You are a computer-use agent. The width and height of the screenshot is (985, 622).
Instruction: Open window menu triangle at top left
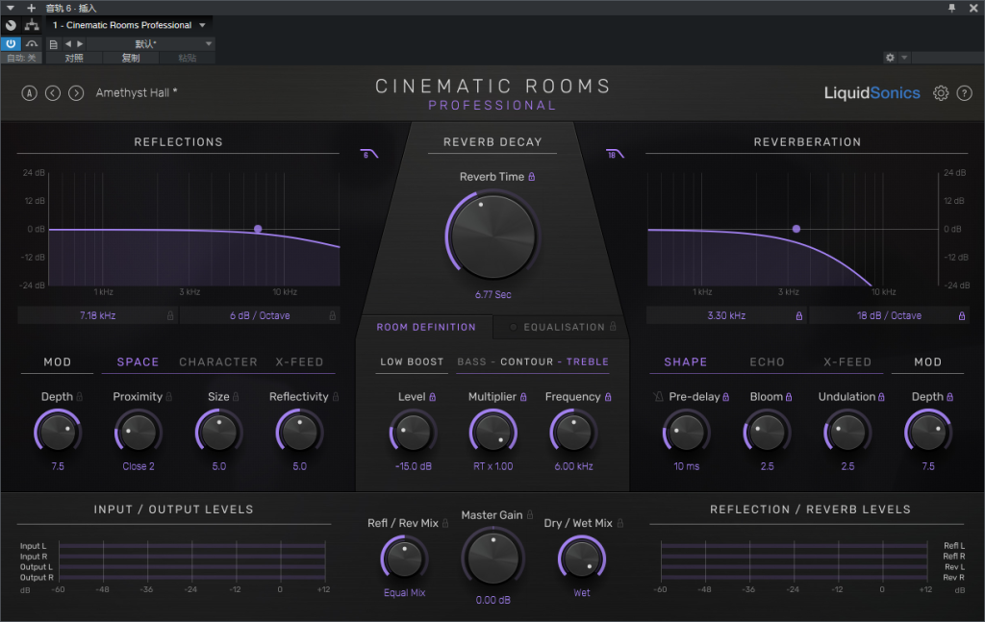(x=11, y=8)
